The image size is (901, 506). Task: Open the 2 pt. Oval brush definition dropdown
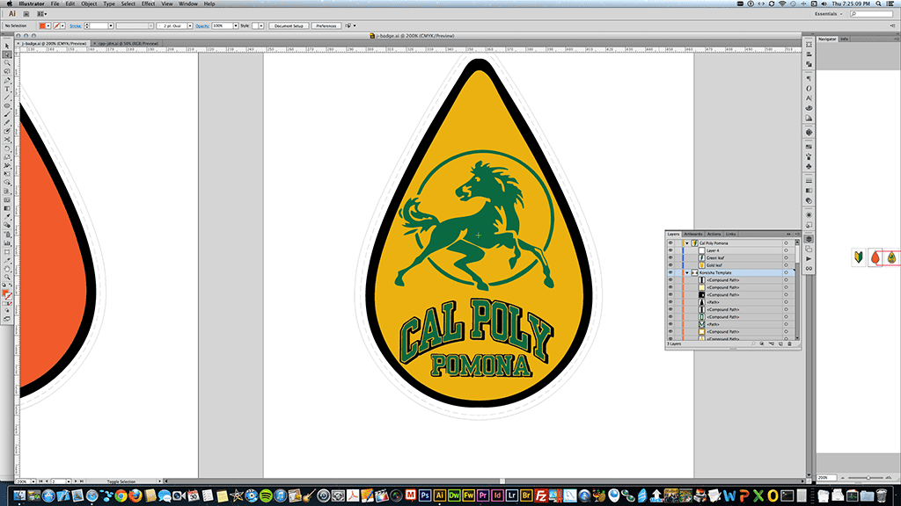tap(190, 25)
